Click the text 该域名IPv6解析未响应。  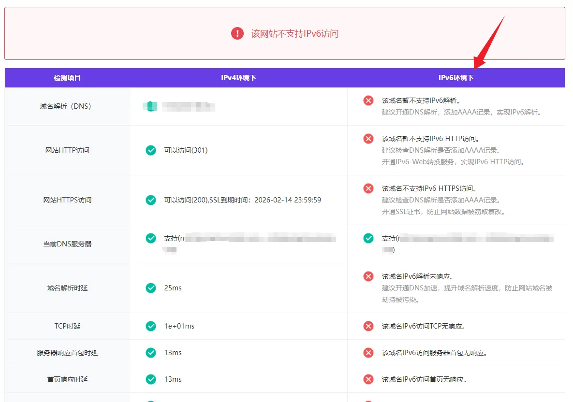point(417,276)
